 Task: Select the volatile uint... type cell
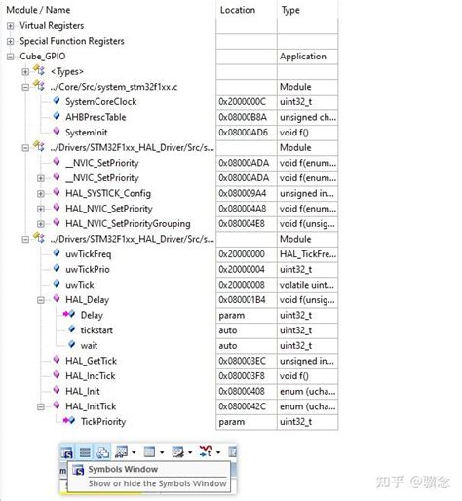click(x=307, y=285)
